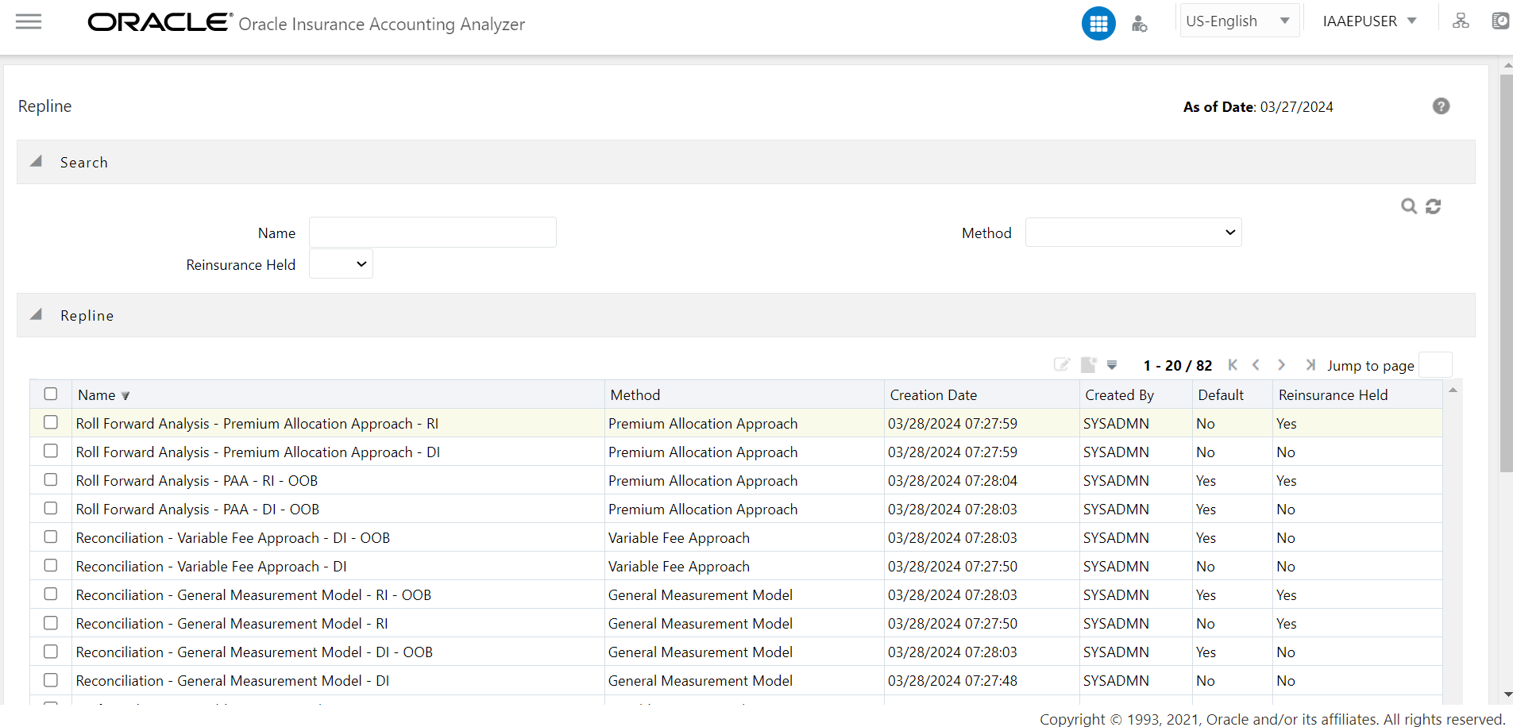Click the edit pencil icon in table toolbar
1513x727 pixels.
1062,365
